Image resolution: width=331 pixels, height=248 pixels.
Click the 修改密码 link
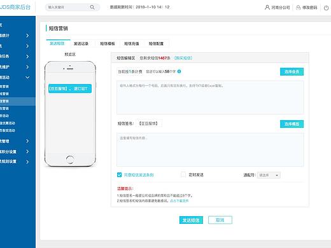pyautogui.click(x=309, y=8)
